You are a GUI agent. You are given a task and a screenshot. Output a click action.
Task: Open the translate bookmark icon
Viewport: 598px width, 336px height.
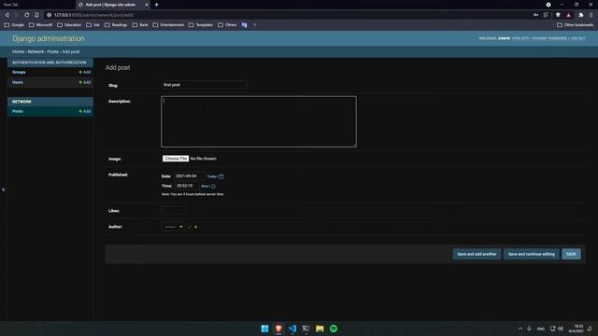point(244,25)
